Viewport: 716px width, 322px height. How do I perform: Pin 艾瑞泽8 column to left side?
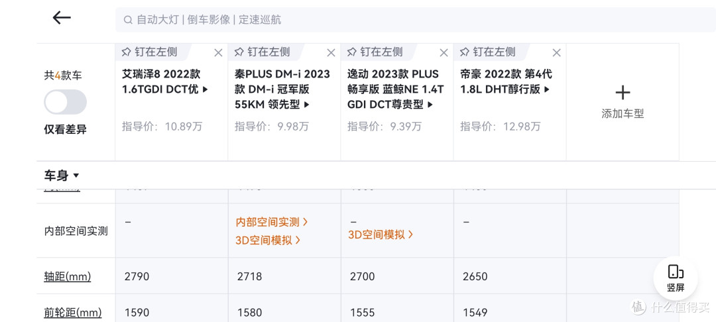[149, 52]
